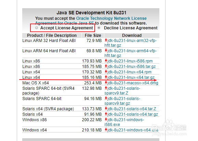This screenshot has width=198, height=141.
Task: Click the '185.16 MB' file size
Action: [92, 77]
